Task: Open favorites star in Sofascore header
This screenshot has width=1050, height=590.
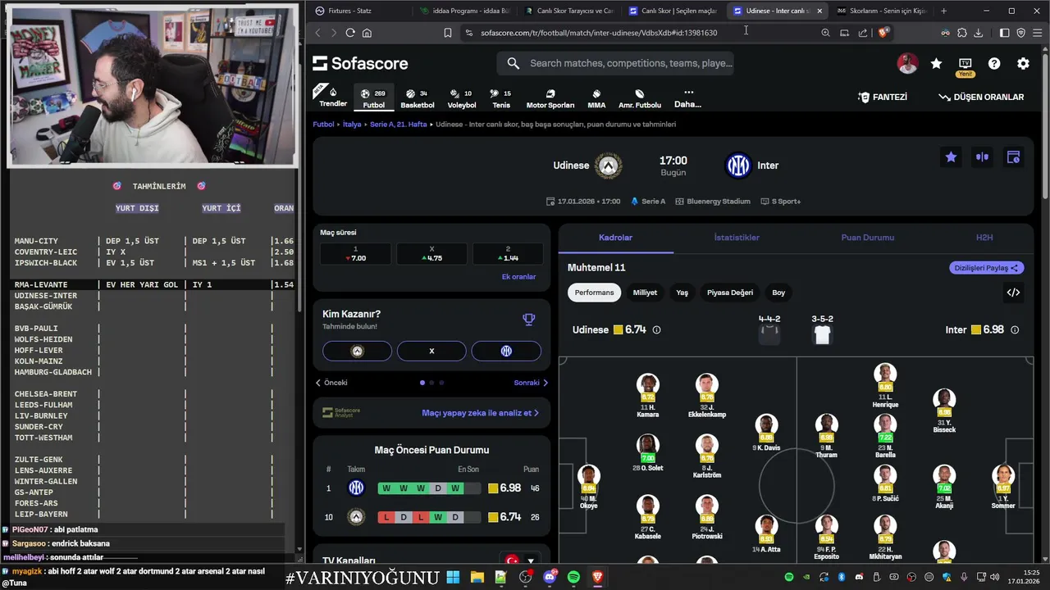Action: [x=936, y=63]
